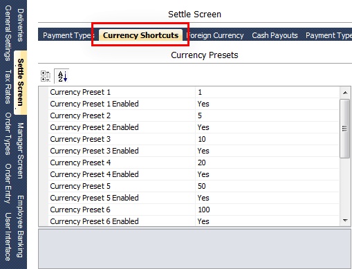This screenshot has height=269, width=352.
Task: Select the Currency Preset 3 row label
Action: [x=80, y=139]
